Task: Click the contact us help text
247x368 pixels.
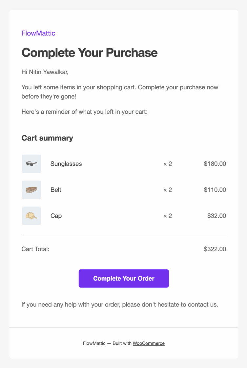Action: 120,305
